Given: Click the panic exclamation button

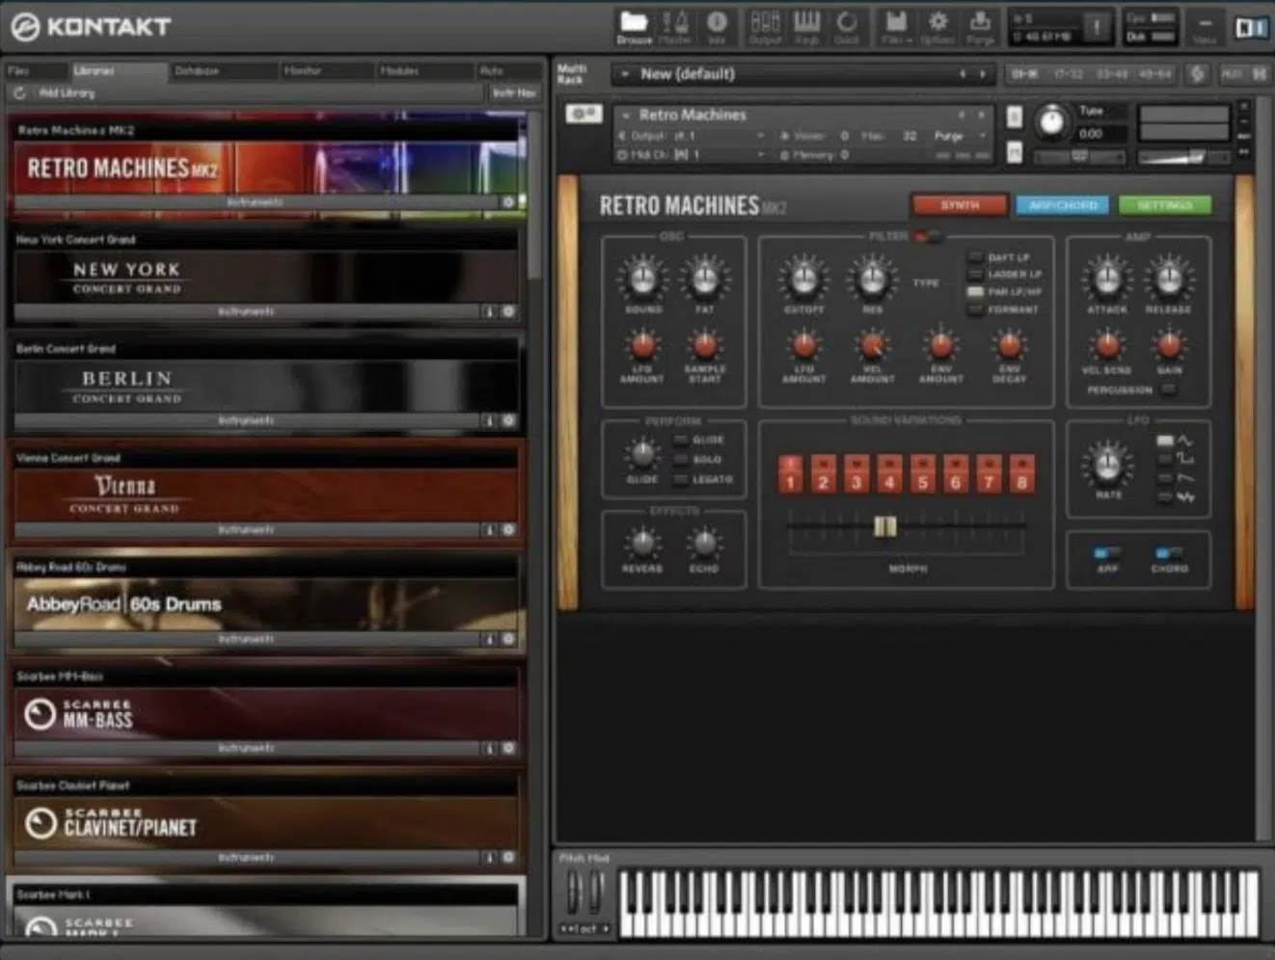Looking at the screenshot, I should [1096, 27].
